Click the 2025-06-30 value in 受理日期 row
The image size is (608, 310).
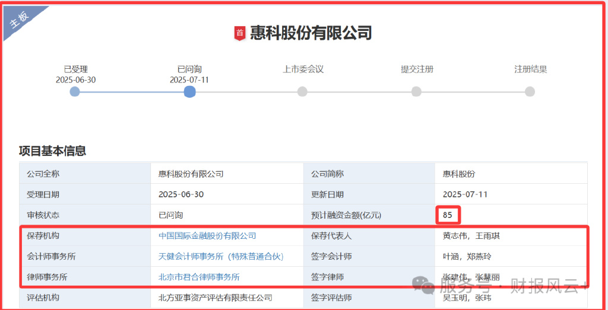181,194
